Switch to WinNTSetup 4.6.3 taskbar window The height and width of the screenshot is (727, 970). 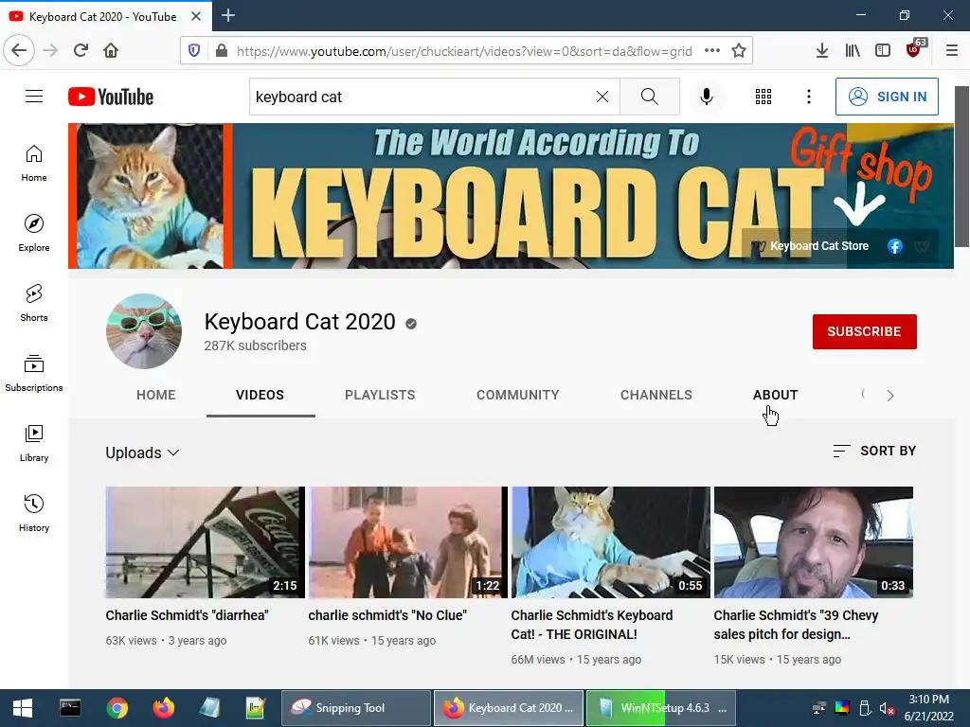660,708
